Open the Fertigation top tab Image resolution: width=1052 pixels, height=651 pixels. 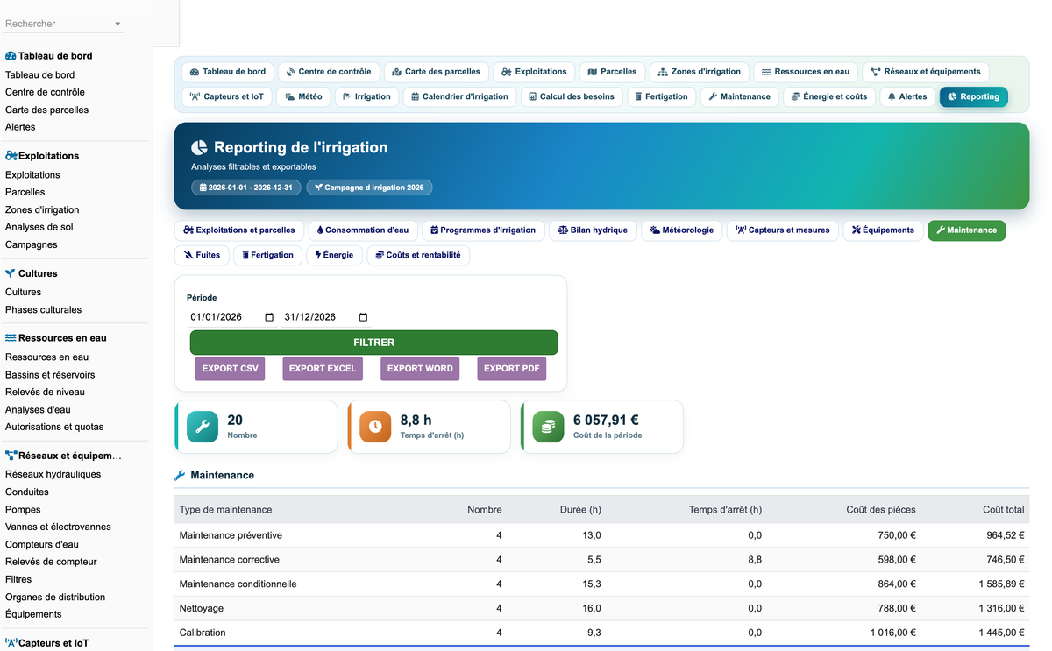pos(662,96)
